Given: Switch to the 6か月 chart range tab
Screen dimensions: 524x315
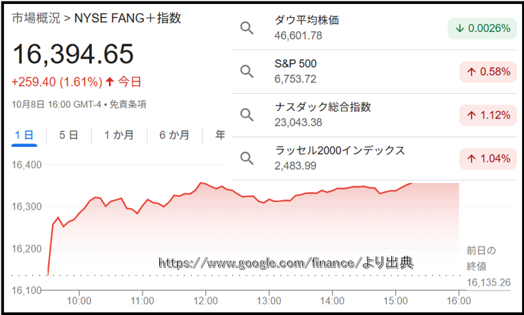Looking at the screenshot, I should point(174,135).
